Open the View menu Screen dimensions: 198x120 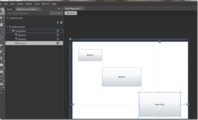point(12,4)
